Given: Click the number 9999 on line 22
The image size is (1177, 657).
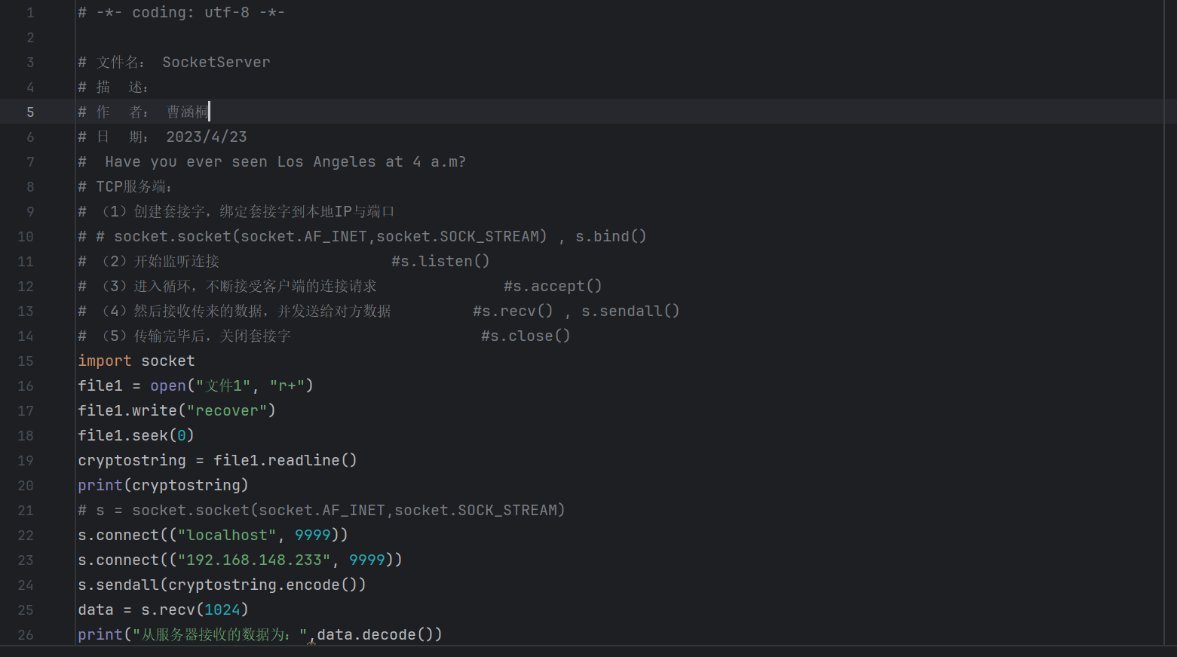Looking at the screenshot, I should (312, 535).
